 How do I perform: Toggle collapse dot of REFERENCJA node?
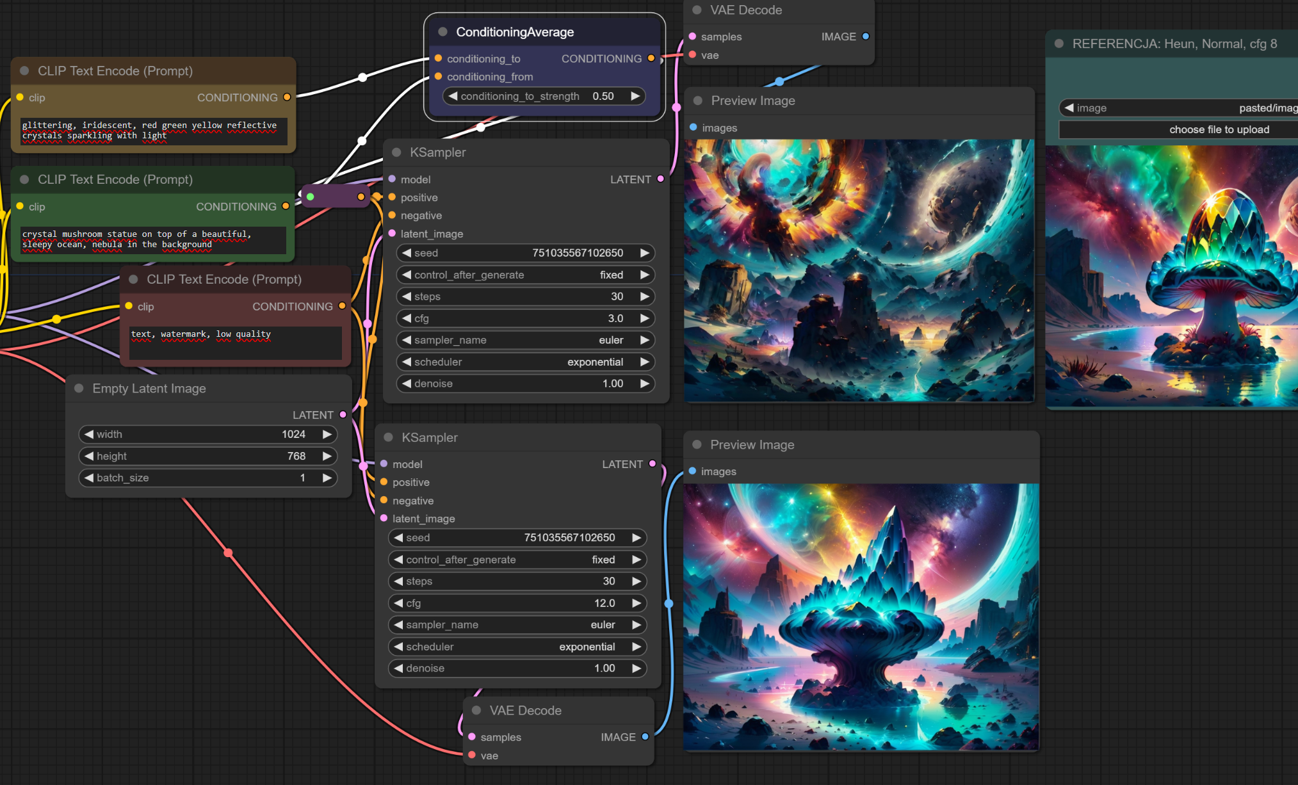tap(1059, 44)
